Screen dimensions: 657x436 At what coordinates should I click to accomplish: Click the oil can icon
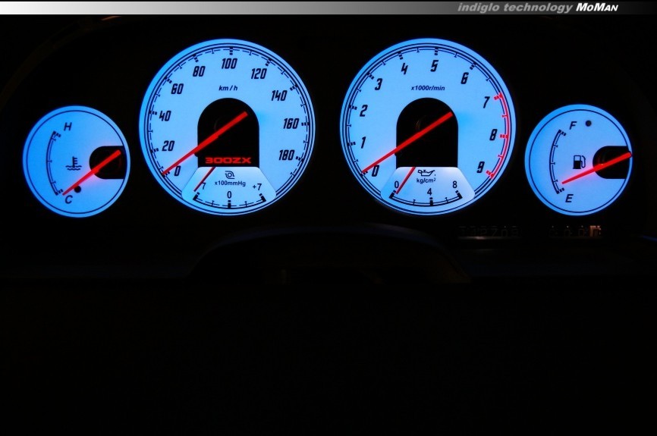426,173
